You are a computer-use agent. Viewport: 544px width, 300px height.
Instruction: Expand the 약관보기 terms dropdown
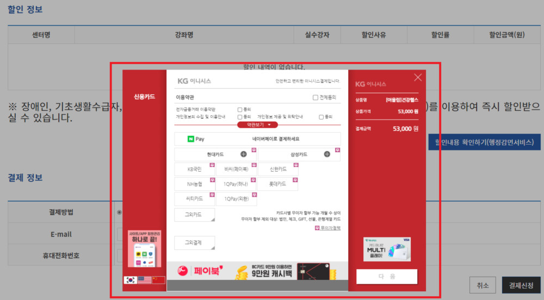coord(257,124)
